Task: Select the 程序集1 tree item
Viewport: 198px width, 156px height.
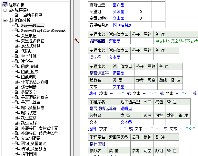Action: 22,10
